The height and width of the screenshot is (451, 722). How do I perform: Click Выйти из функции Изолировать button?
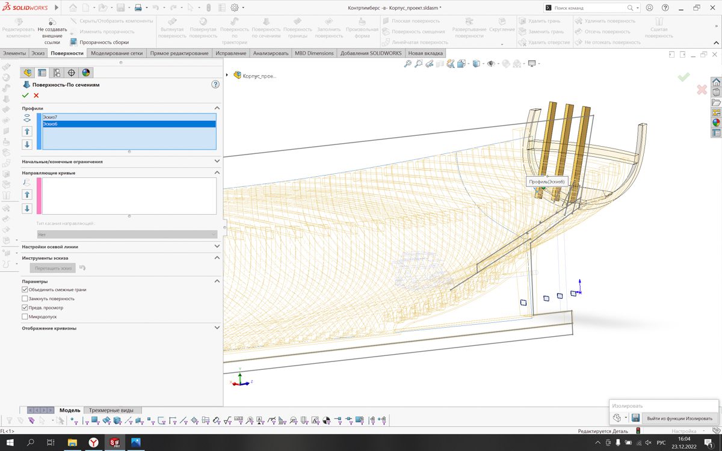click(x=679, y=419)
